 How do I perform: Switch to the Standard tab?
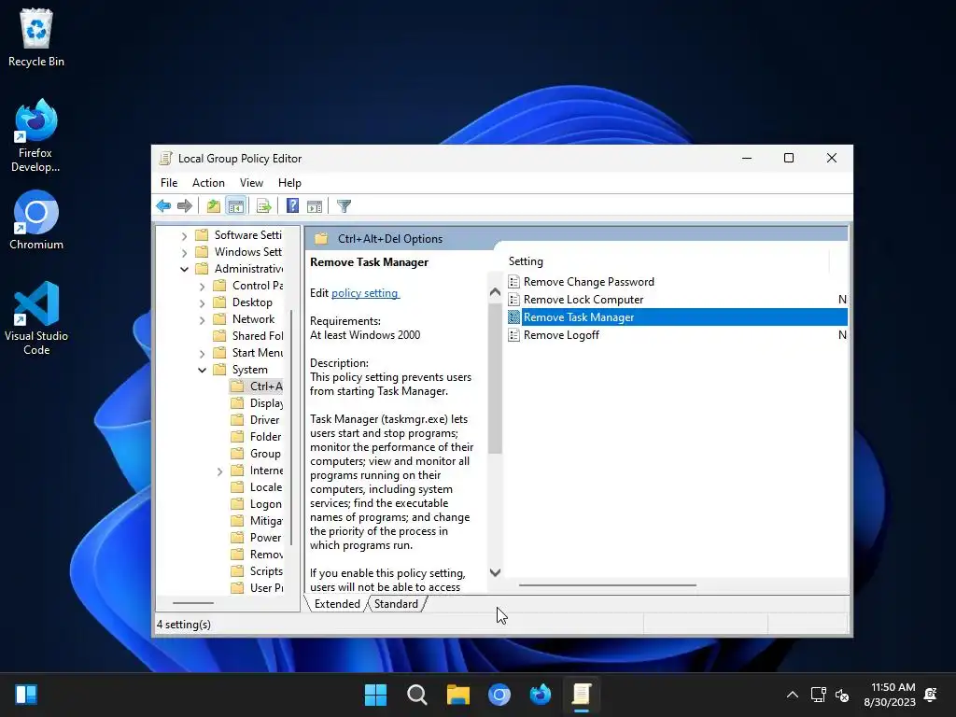tap(396, 604)
